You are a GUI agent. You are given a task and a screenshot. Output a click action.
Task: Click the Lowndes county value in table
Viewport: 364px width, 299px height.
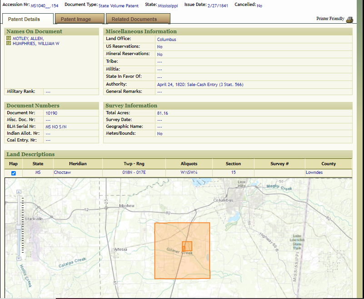(314, 173)
